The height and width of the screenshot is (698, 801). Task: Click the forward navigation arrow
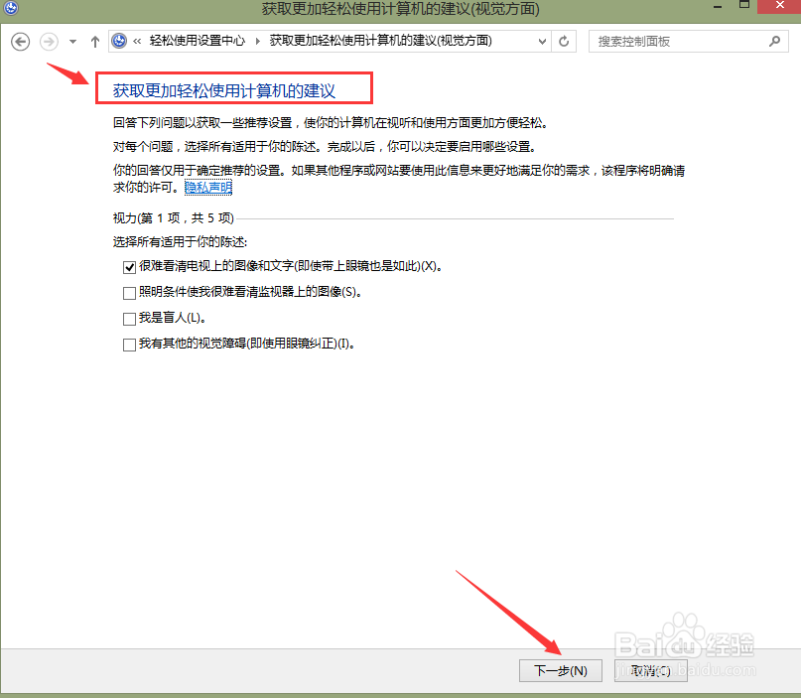[x=48, y=41]
